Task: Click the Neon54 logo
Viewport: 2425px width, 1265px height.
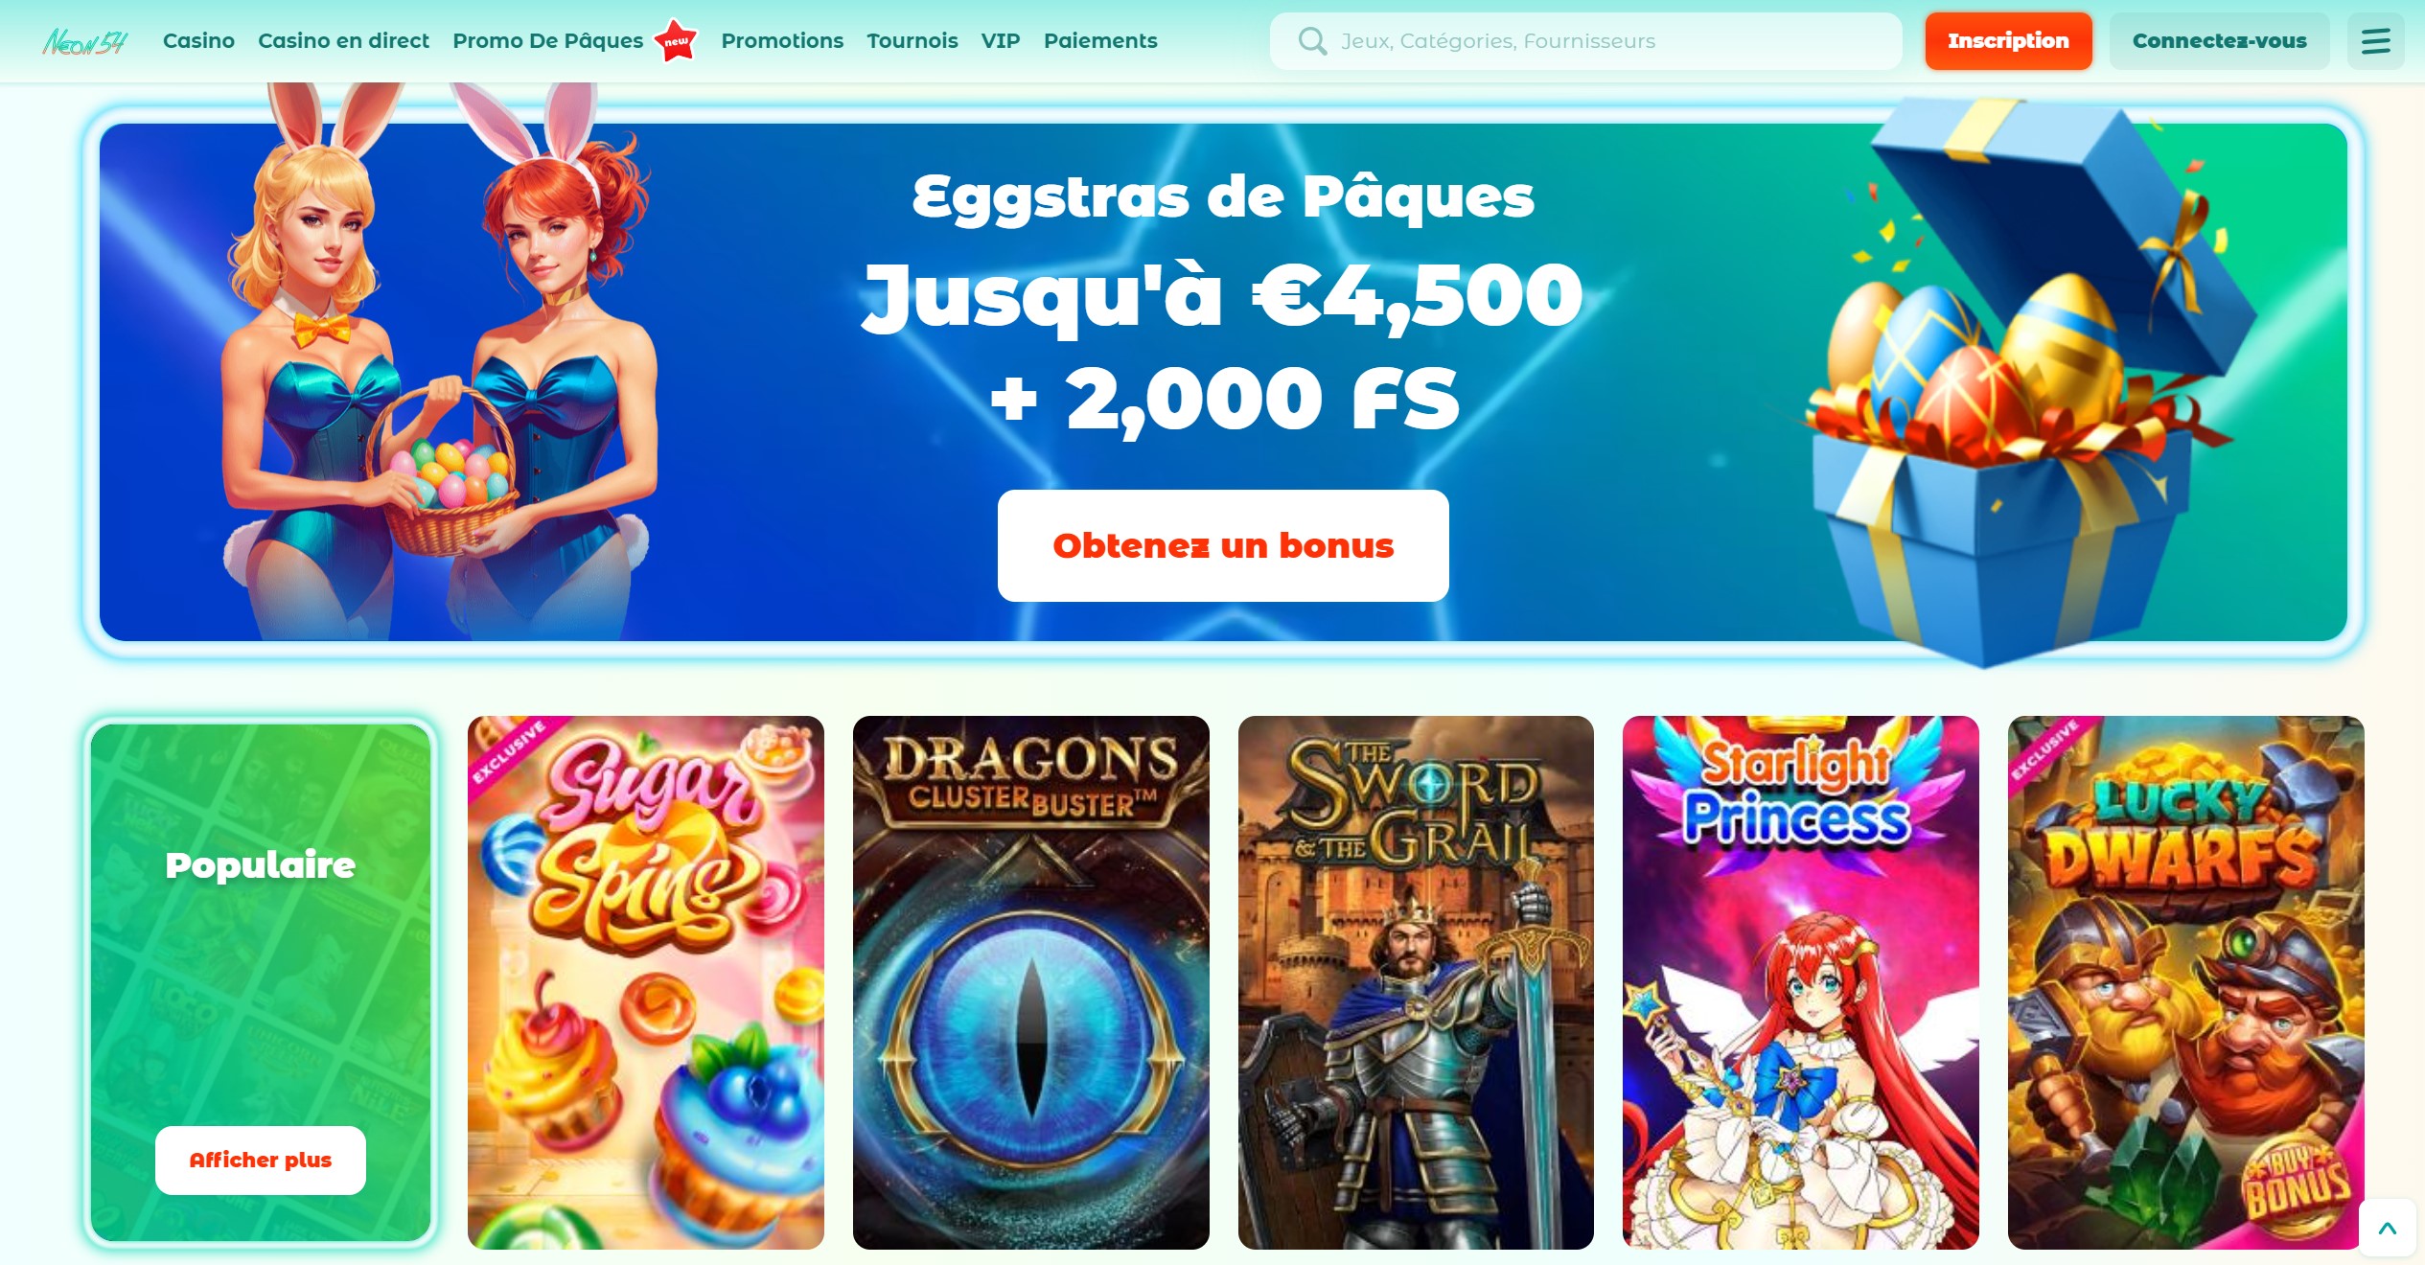Action: [x=84, y=41]
